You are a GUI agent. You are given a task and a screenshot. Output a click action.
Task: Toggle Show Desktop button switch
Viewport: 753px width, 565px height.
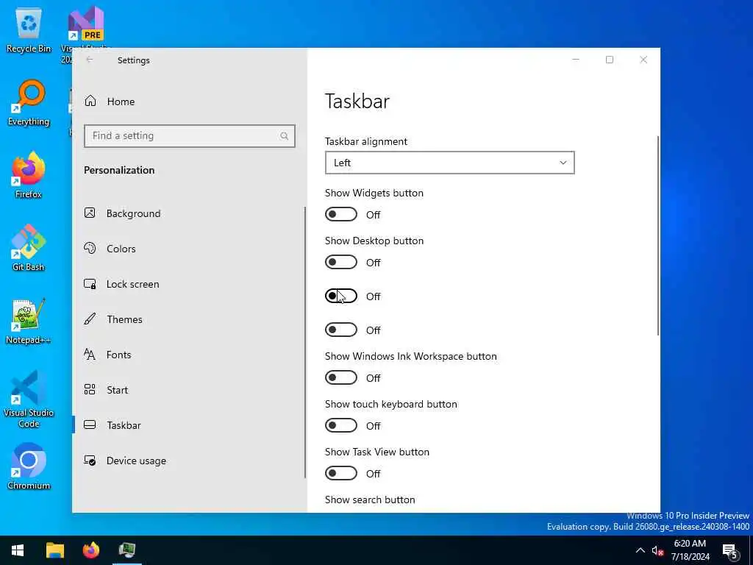pos(341,263)
